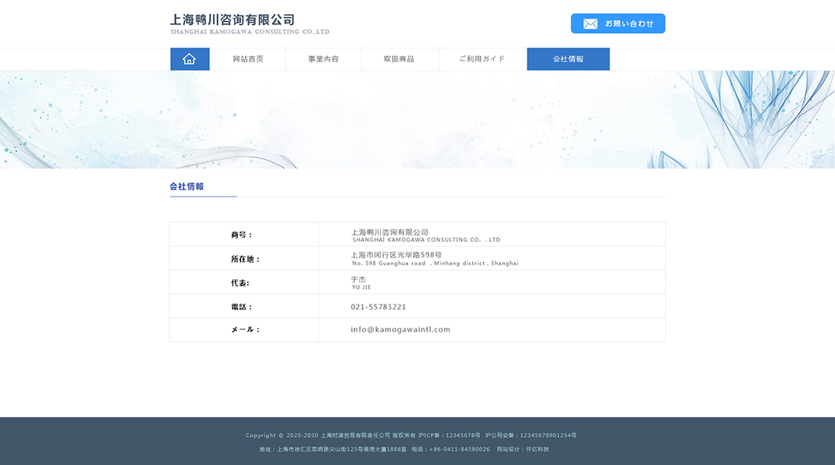Click the メール label cell
The height and width of the screenshot is (465, 835).
[x=245, y=329]
